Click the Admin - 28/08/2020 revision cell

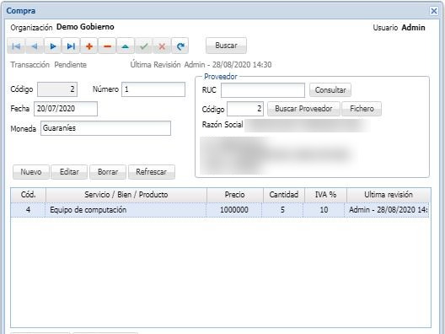tap(387, 210)
